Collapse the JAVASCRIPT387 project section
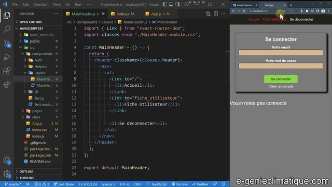Screen dimensions: 332x187 click(31, 28)
